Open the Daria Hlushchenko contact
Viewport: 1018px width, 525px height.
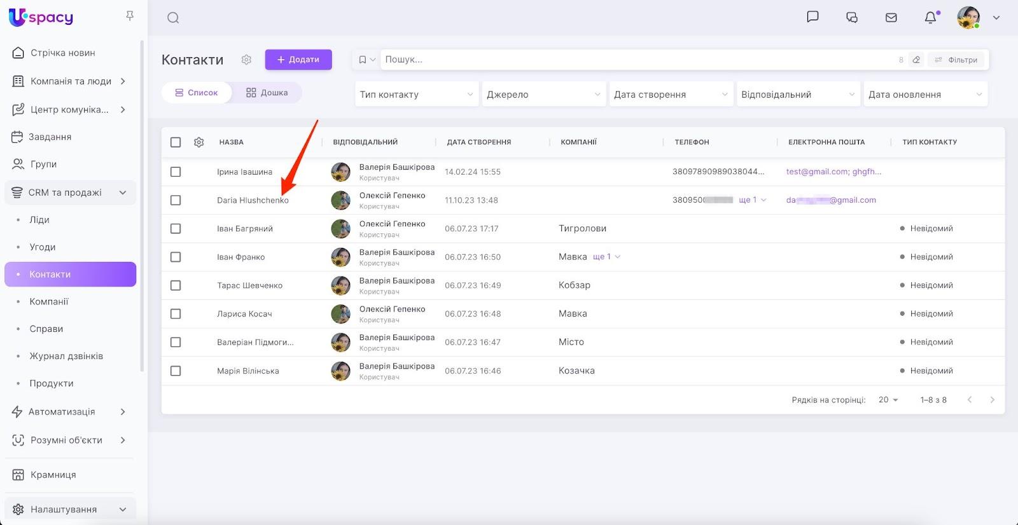(x=253, y=200)
